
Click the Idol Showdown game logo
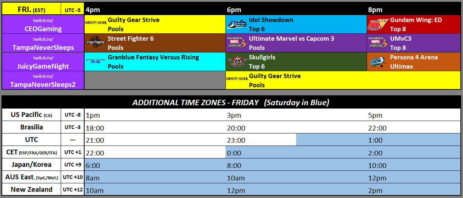pos(237,24)
